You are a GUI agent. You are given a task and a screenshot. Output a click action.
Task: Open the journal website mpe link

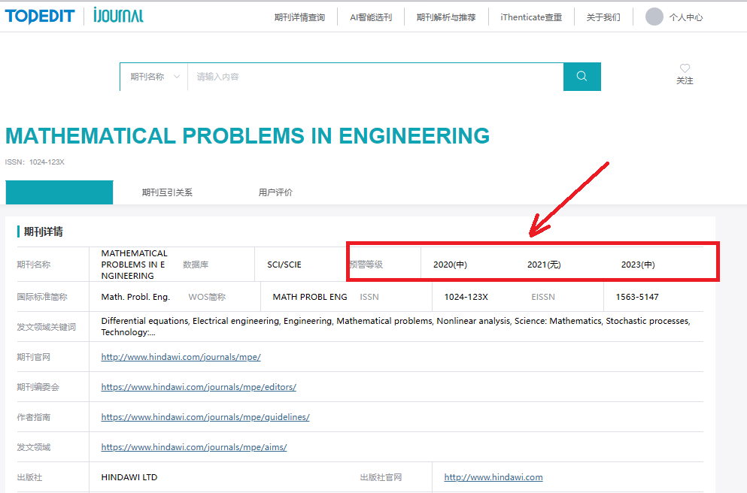(x=181, y=357)
